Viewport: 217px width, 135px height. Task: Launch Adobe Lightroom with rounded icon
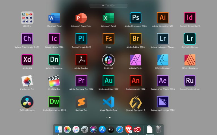[x=190, y=39]
